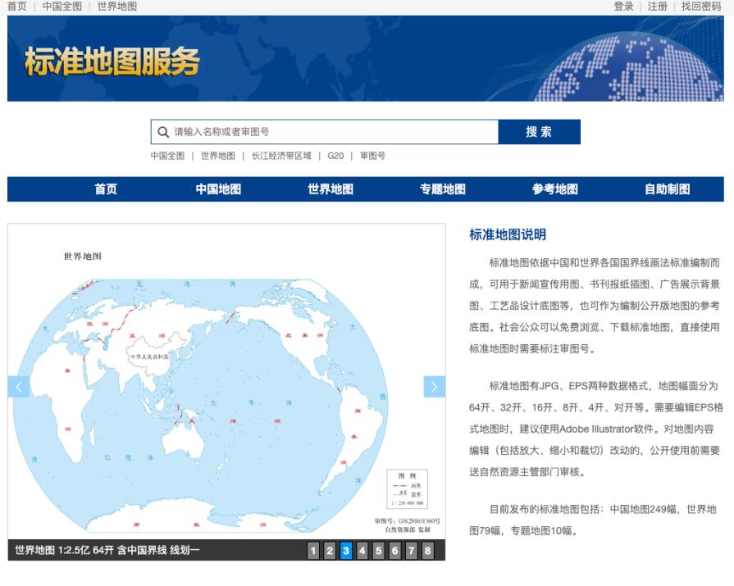The image size is (734, 586).
Task: Jump to carousel slide 6
Action: (395, 551)
